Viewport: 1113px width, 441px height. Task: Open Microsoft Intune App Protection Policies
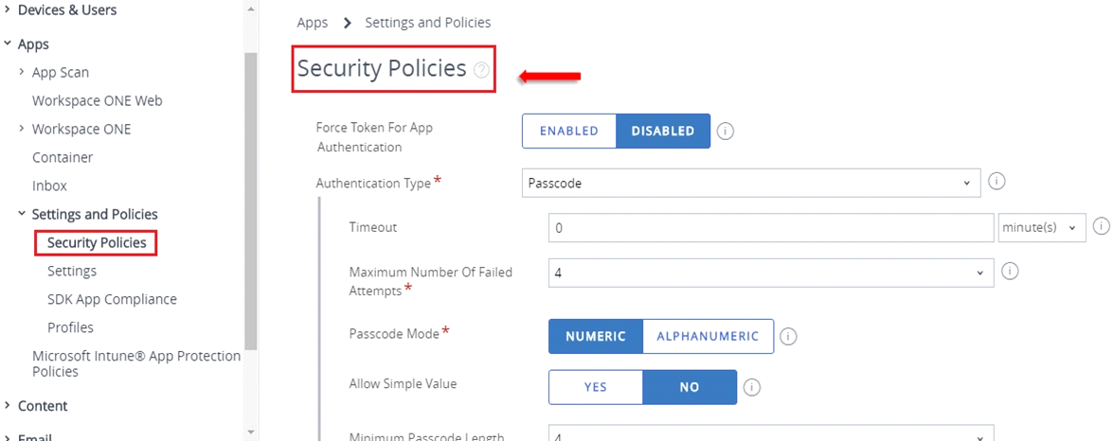(x=136, y=363)
